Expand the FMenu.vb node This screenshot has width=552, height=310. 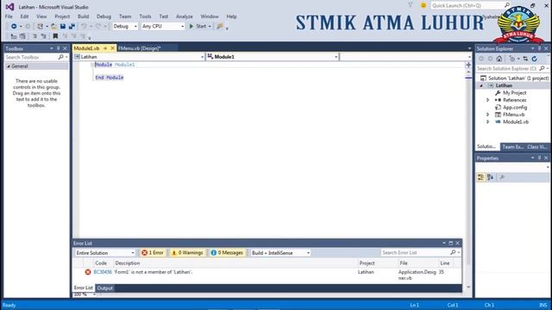point(488,115)
